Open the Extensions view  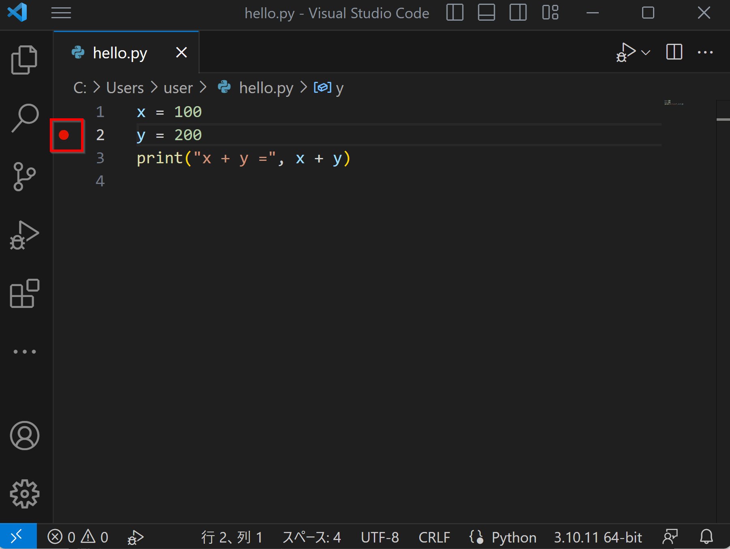coord(24,293)
